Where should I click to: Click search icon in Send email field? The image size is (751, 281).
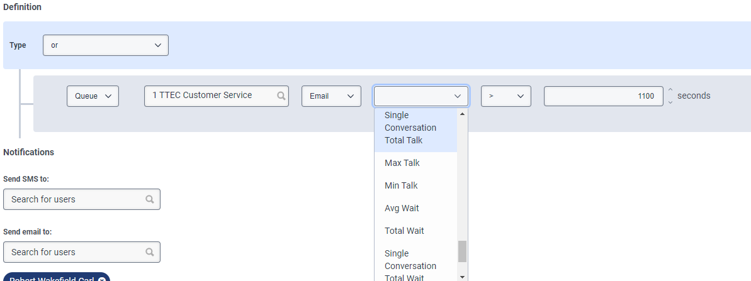[150, 252]
